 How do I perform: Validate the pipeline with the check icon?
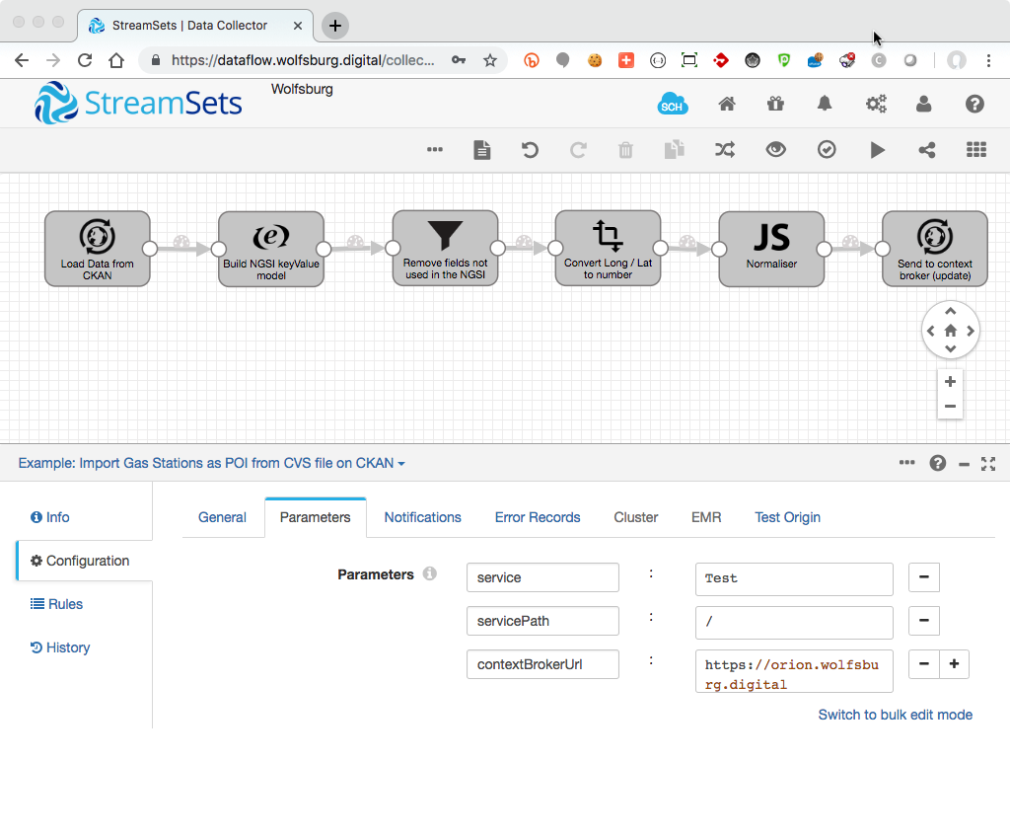[x=827, y=149]
